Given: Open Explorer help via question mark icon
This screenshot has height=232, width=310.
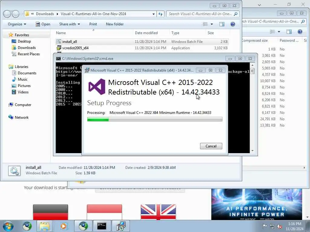Looking at the screenshot, I should coord(233,24).
